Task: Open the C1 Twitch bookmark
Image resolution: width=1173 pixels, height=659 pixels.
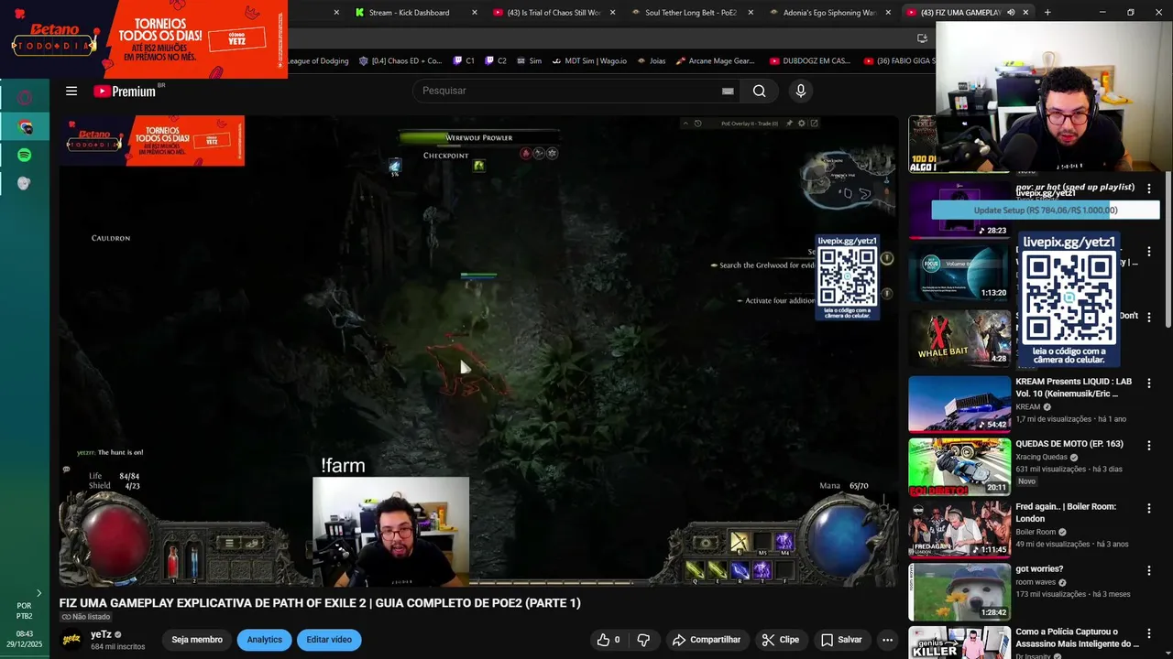Action: pyautogui.click(x=464, y=61)
